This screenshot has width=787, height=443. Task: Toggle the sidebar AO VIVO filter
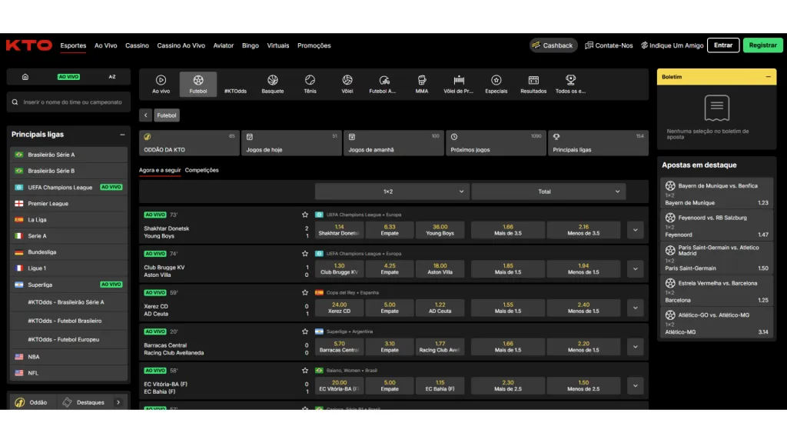pos(68,77)
